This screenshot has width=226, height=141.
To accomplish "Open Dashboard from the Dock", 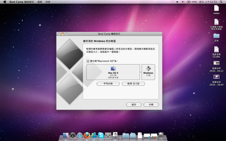I will 73,135.
